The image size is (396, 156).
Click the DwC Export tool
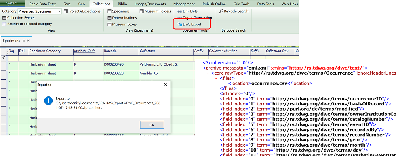[x=189, y=24]
